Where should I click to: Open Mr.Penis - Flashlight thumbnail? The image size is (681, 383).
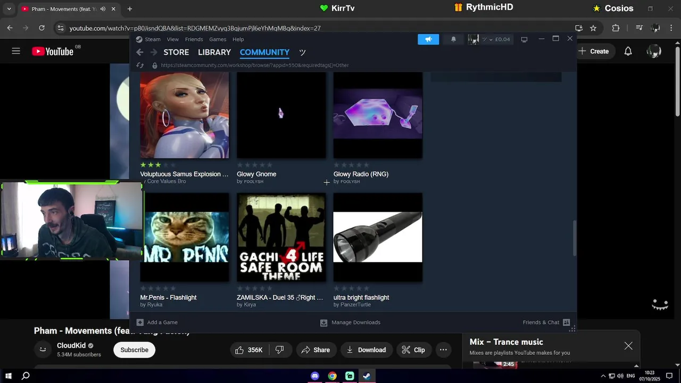[x=184, y=237]
